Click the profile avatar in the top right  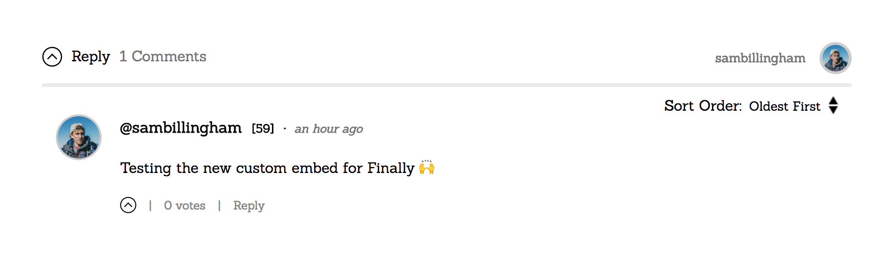[835, 58]
